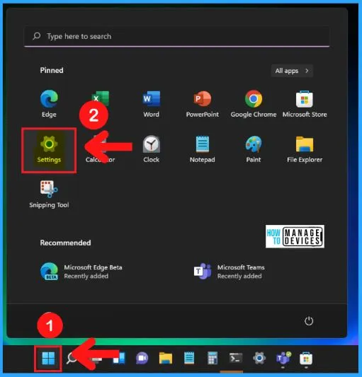Launch Calculator pinned app
362x377 pixels.
(x=100, y=149)
